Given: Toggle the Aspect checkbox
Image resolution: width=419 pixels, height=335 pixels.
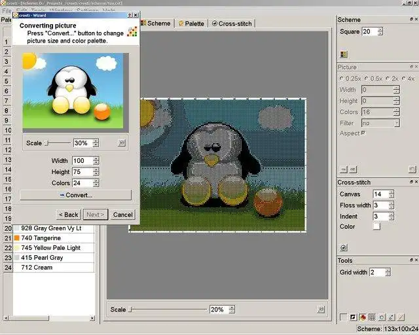Looking at the screenshot, I should tap(363, 133).
